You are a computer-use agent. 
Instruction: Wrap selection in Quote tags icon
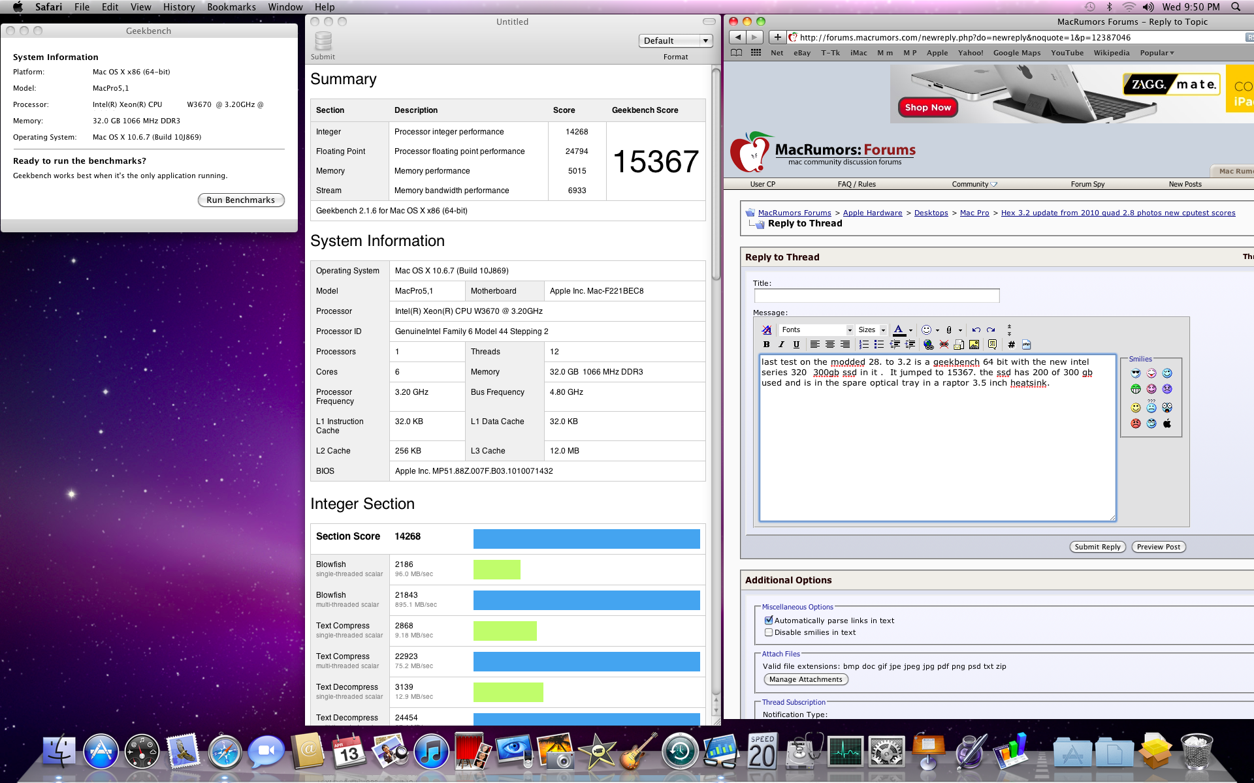993,345
